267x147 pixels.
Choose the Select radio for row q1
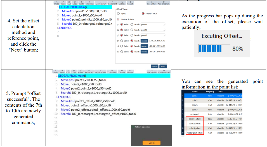tap(122, 41)
